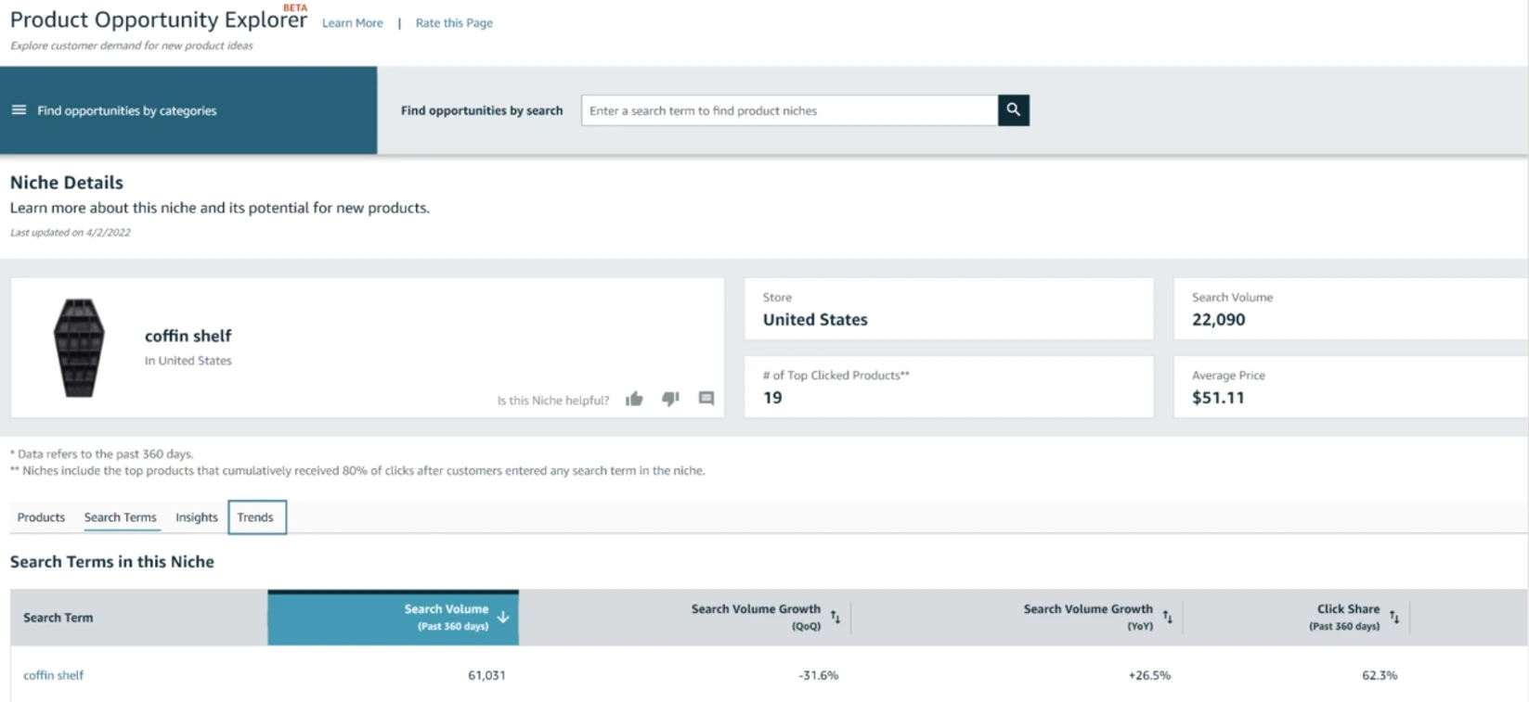Expand Find opportunities by categories panel
Image resolution: width=1529 pixels, height=702 pixels.
[x=127, y=110]
